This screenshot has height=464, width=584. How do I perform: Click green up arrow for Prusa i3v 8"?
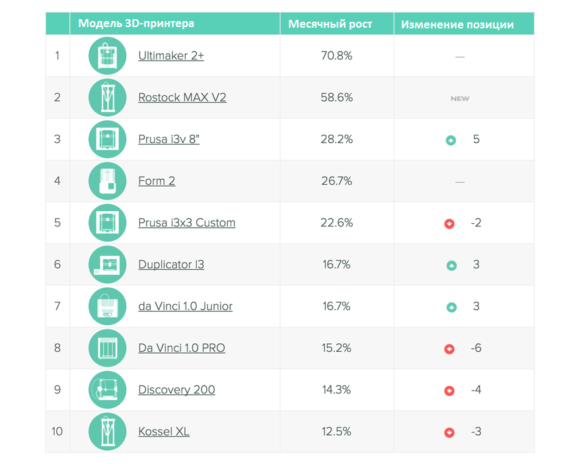coord(451,140)
